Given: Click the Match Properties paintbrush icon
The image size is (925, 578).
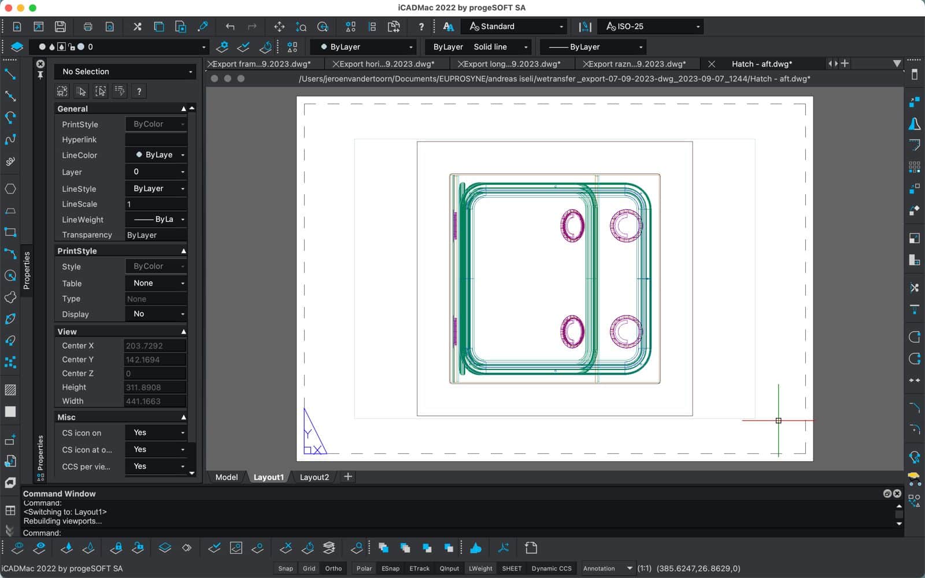Looking at the screenshot, I should click(203, 27).
